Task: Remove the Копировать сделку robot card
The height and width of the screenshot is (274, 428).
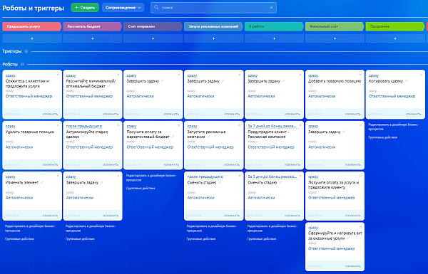Action: coord(421,74)
